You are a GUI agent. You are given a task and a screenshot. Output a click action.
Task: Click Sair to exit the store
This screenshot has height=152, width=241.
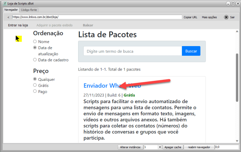coord(232,17)
